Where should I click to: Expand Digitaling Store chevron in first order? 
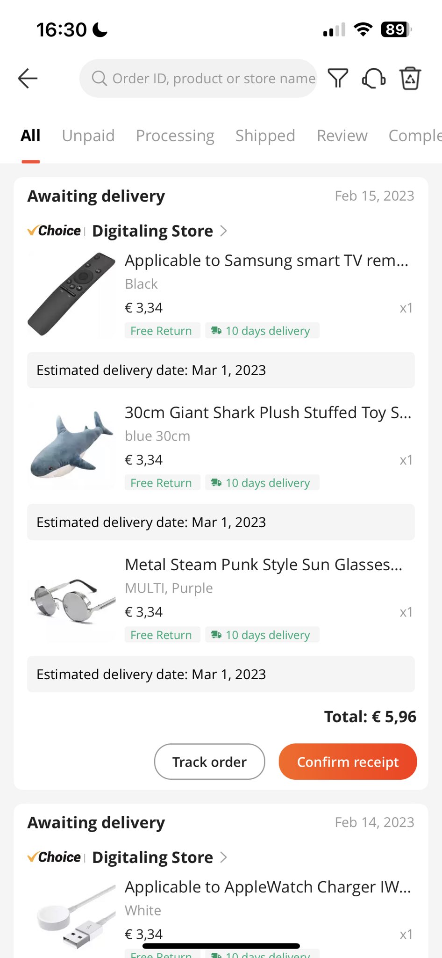(224, 231)
